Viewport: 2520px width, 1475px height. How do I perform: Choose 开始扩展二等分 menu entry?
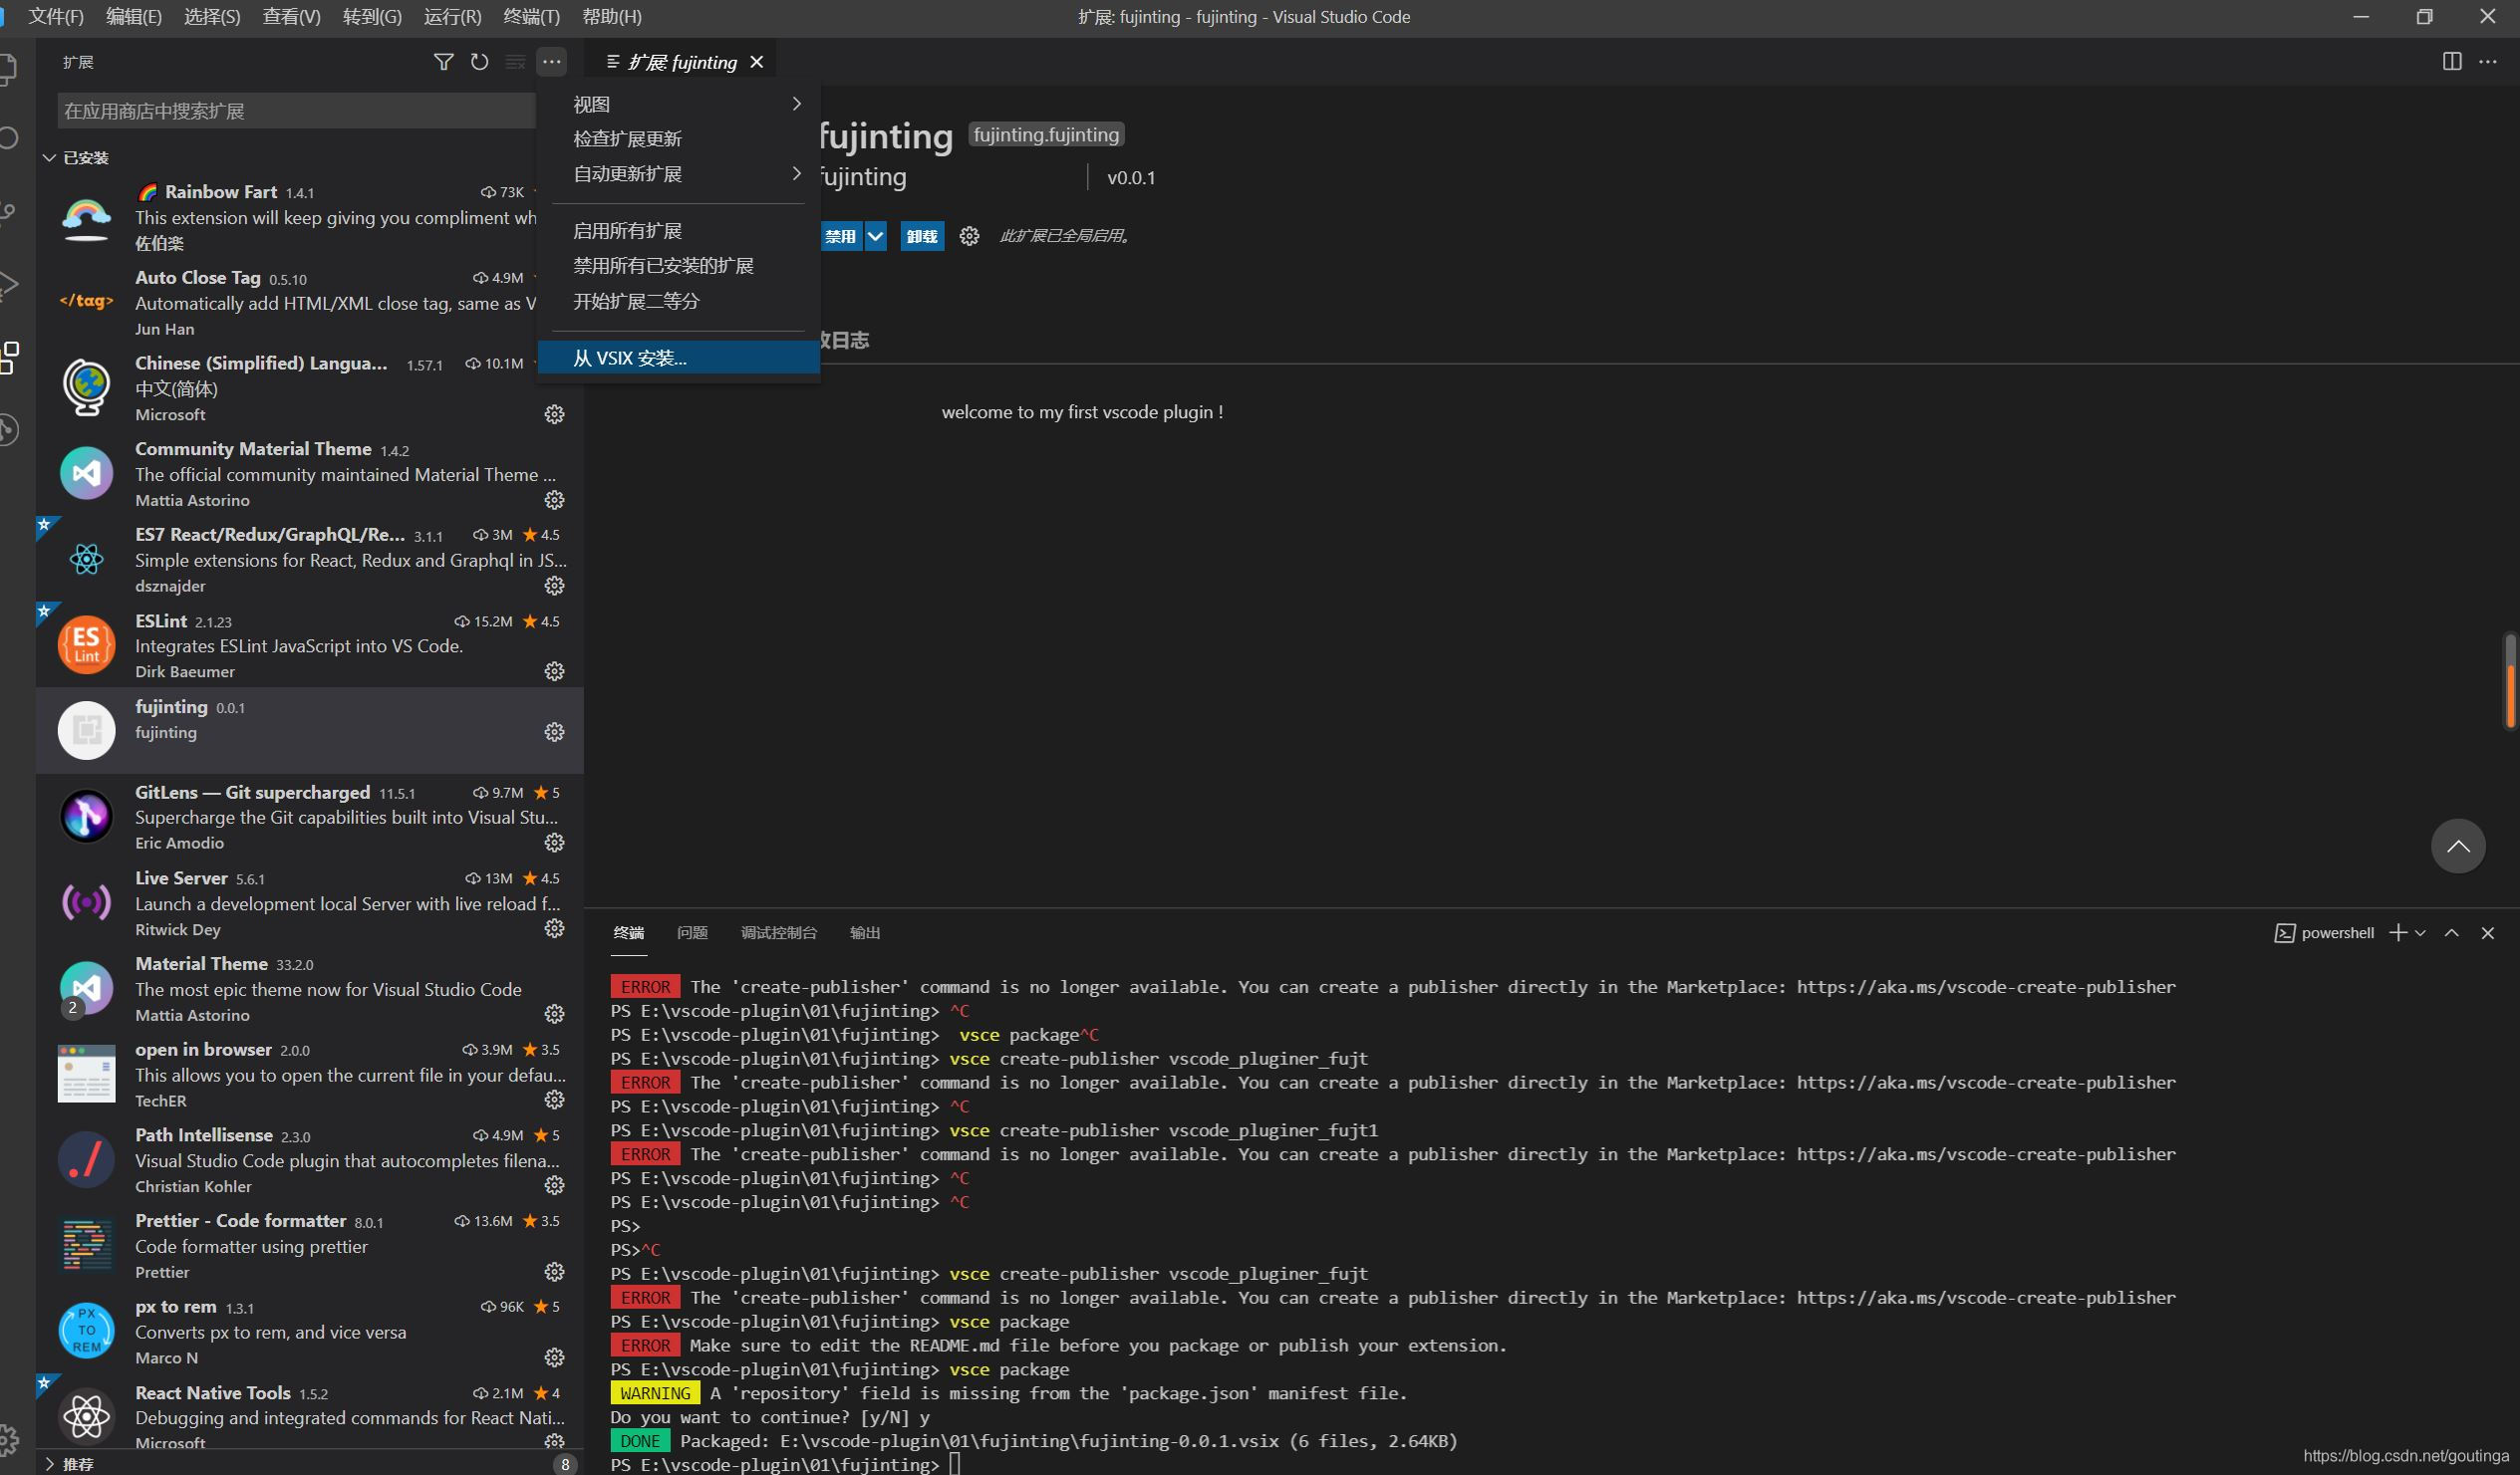pos(679,301)
